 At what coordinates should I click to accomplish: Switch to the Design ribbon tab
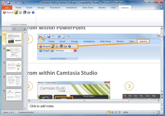[x=41, y=8]
